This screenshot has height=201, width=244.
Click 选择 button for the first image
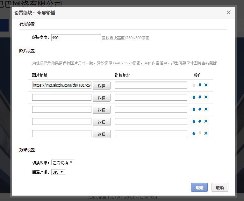click(x=101, y=86)
